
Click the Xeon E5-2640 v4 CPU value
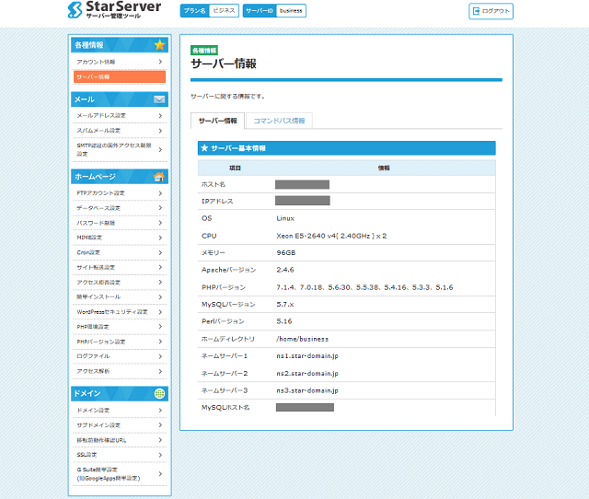[331, 236]
